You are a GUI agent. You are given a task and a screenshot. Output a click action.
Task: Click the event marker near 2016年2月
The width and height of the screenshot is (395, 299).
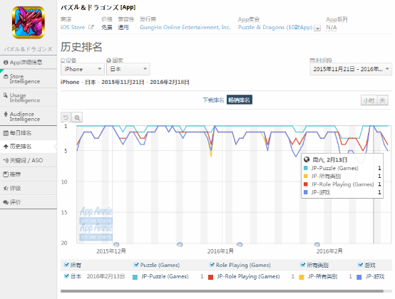[x=317, y=244]
